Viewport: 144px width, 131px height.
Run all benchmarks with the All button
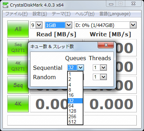click(18, 29)
